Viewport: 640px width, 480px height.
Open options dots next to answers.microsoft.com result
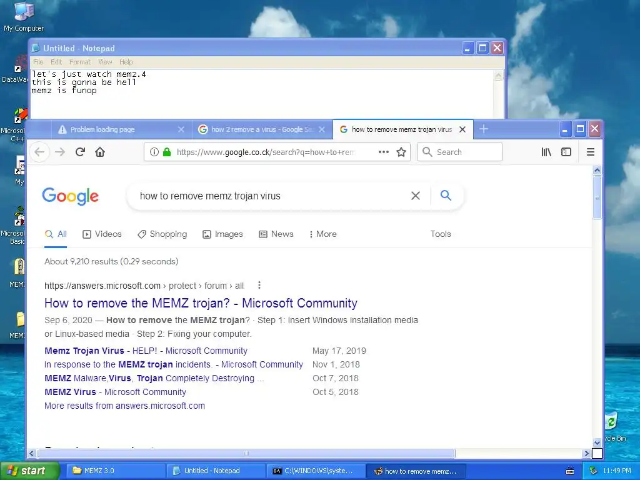pyautogui.click(x=259, y=285)
